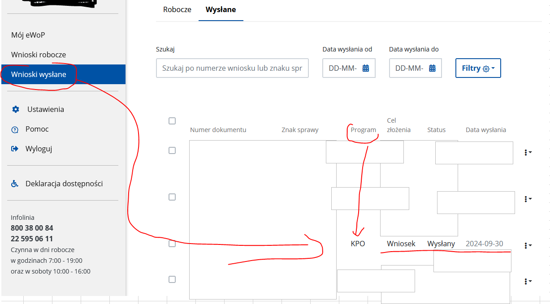Select the Wysłane tab
Screen dimensions: 550x304
[221, 9]
